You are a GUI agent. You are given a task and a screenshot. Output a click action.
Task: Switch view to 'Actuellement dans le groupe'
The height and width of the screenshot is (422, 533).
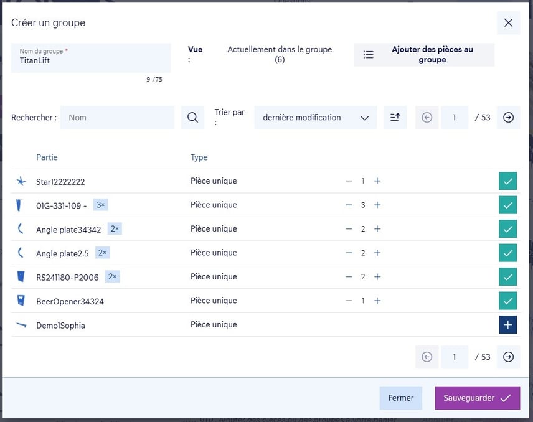point(279,55)
